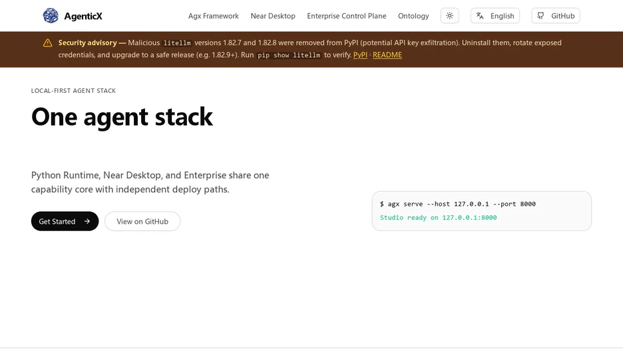623x350 pixels.
Task: Click the Studio ready on 127.0.0.1:8000 text
Action: click(438, 217)
